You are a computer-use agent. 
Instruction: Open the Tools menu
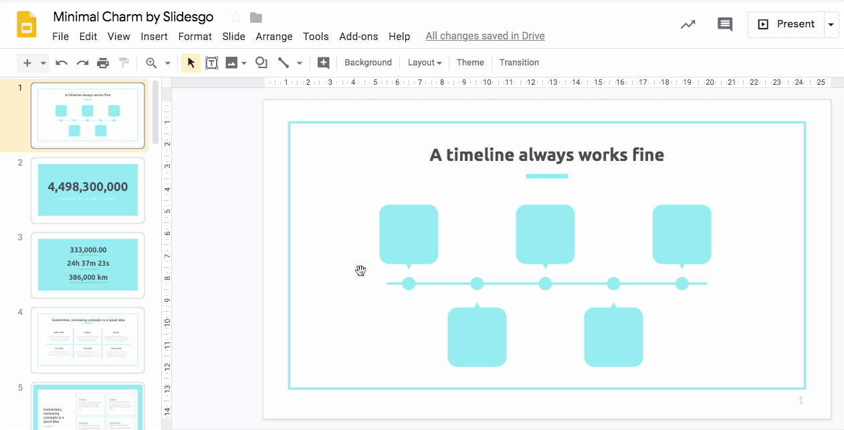tap(316, 37)
